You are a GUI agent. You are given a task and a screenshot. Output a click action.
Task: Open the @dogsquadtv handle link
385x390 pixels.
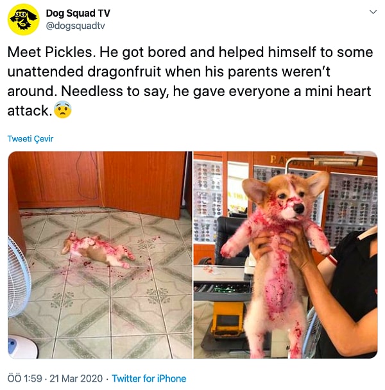pyautogui.click(x=75, y=26)
